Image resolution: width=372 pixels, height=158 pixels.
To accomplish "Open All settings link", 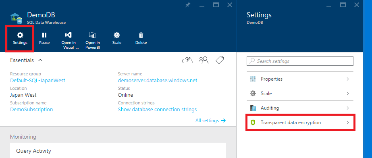I will (210, 121).
